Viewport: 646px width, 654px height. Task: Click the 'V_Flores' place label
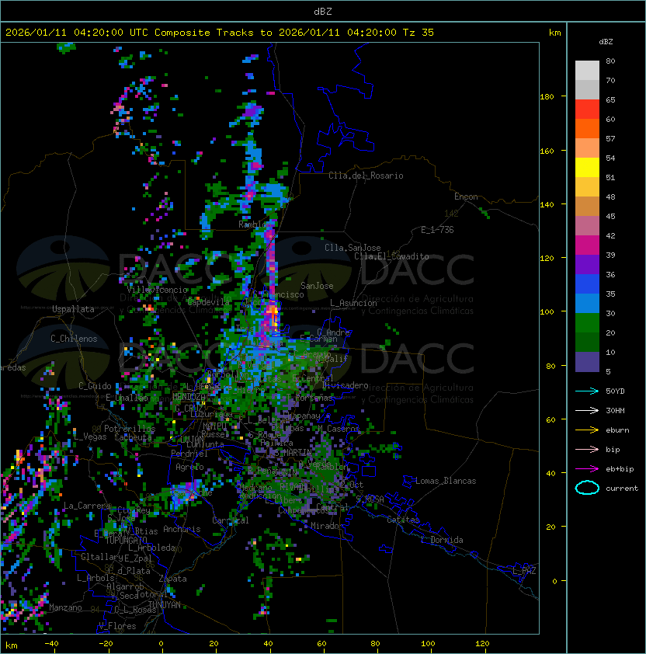click(117, 626)
